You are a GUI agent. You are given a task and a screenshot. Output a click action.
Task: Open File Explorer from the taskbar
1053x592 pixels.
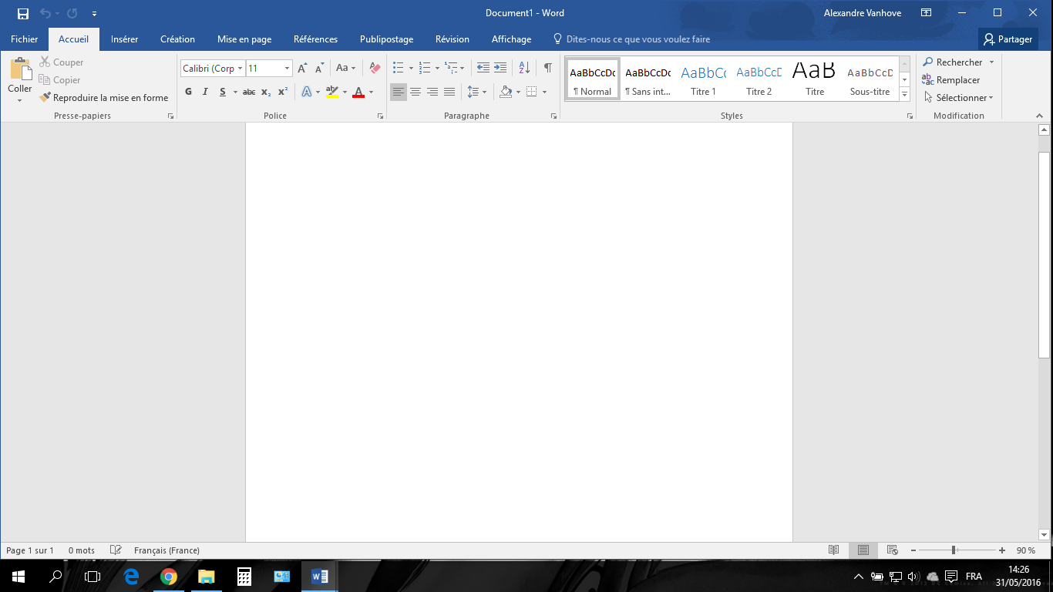pos(206,576)
